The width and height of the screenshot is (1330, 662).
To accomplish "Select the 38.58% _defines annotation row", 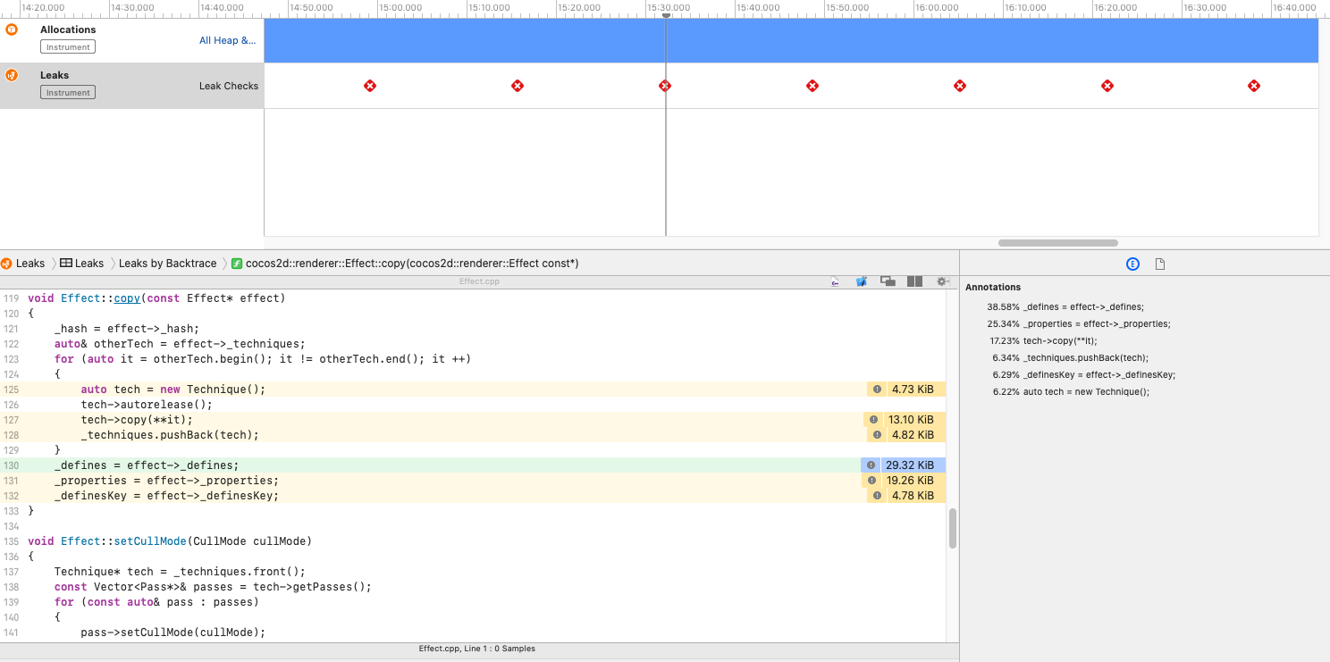I will tap(1065, 306).
